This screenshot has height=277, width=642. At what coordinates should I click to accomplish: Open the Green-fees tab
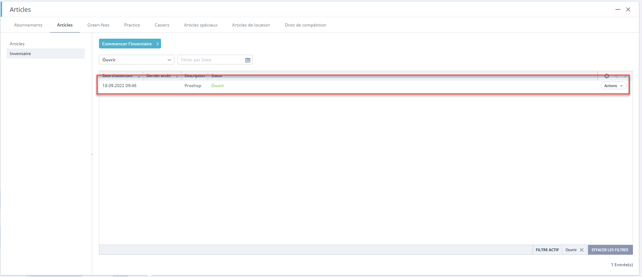click(x=98, y=25)
